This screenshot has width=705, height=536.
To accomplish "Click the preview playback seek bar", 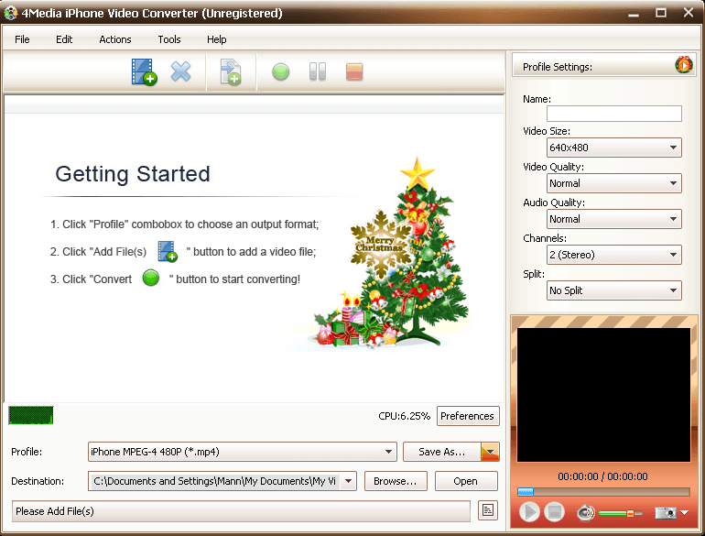I will coord(603,491).
